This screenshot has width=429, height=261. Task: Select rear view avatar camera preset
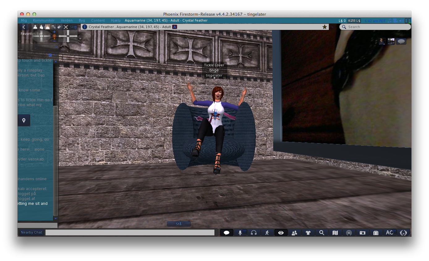coord(48,27)
